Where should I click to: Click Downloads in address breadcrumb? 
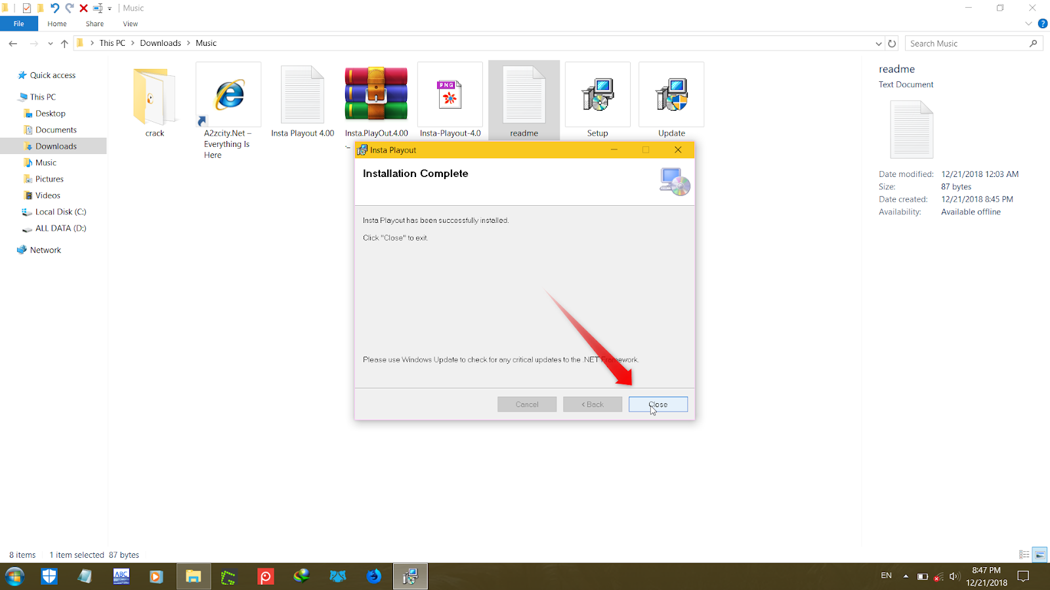[160, 43]
